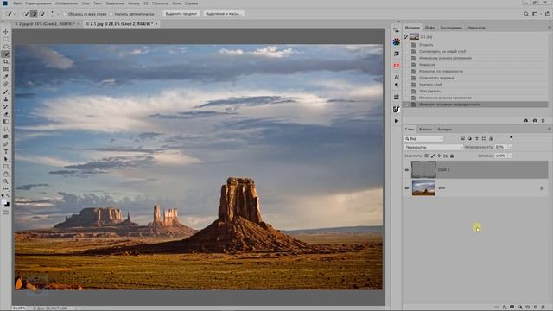Select the Clone Stamp tool
This screenshot has width=553, height=311.
6,99
